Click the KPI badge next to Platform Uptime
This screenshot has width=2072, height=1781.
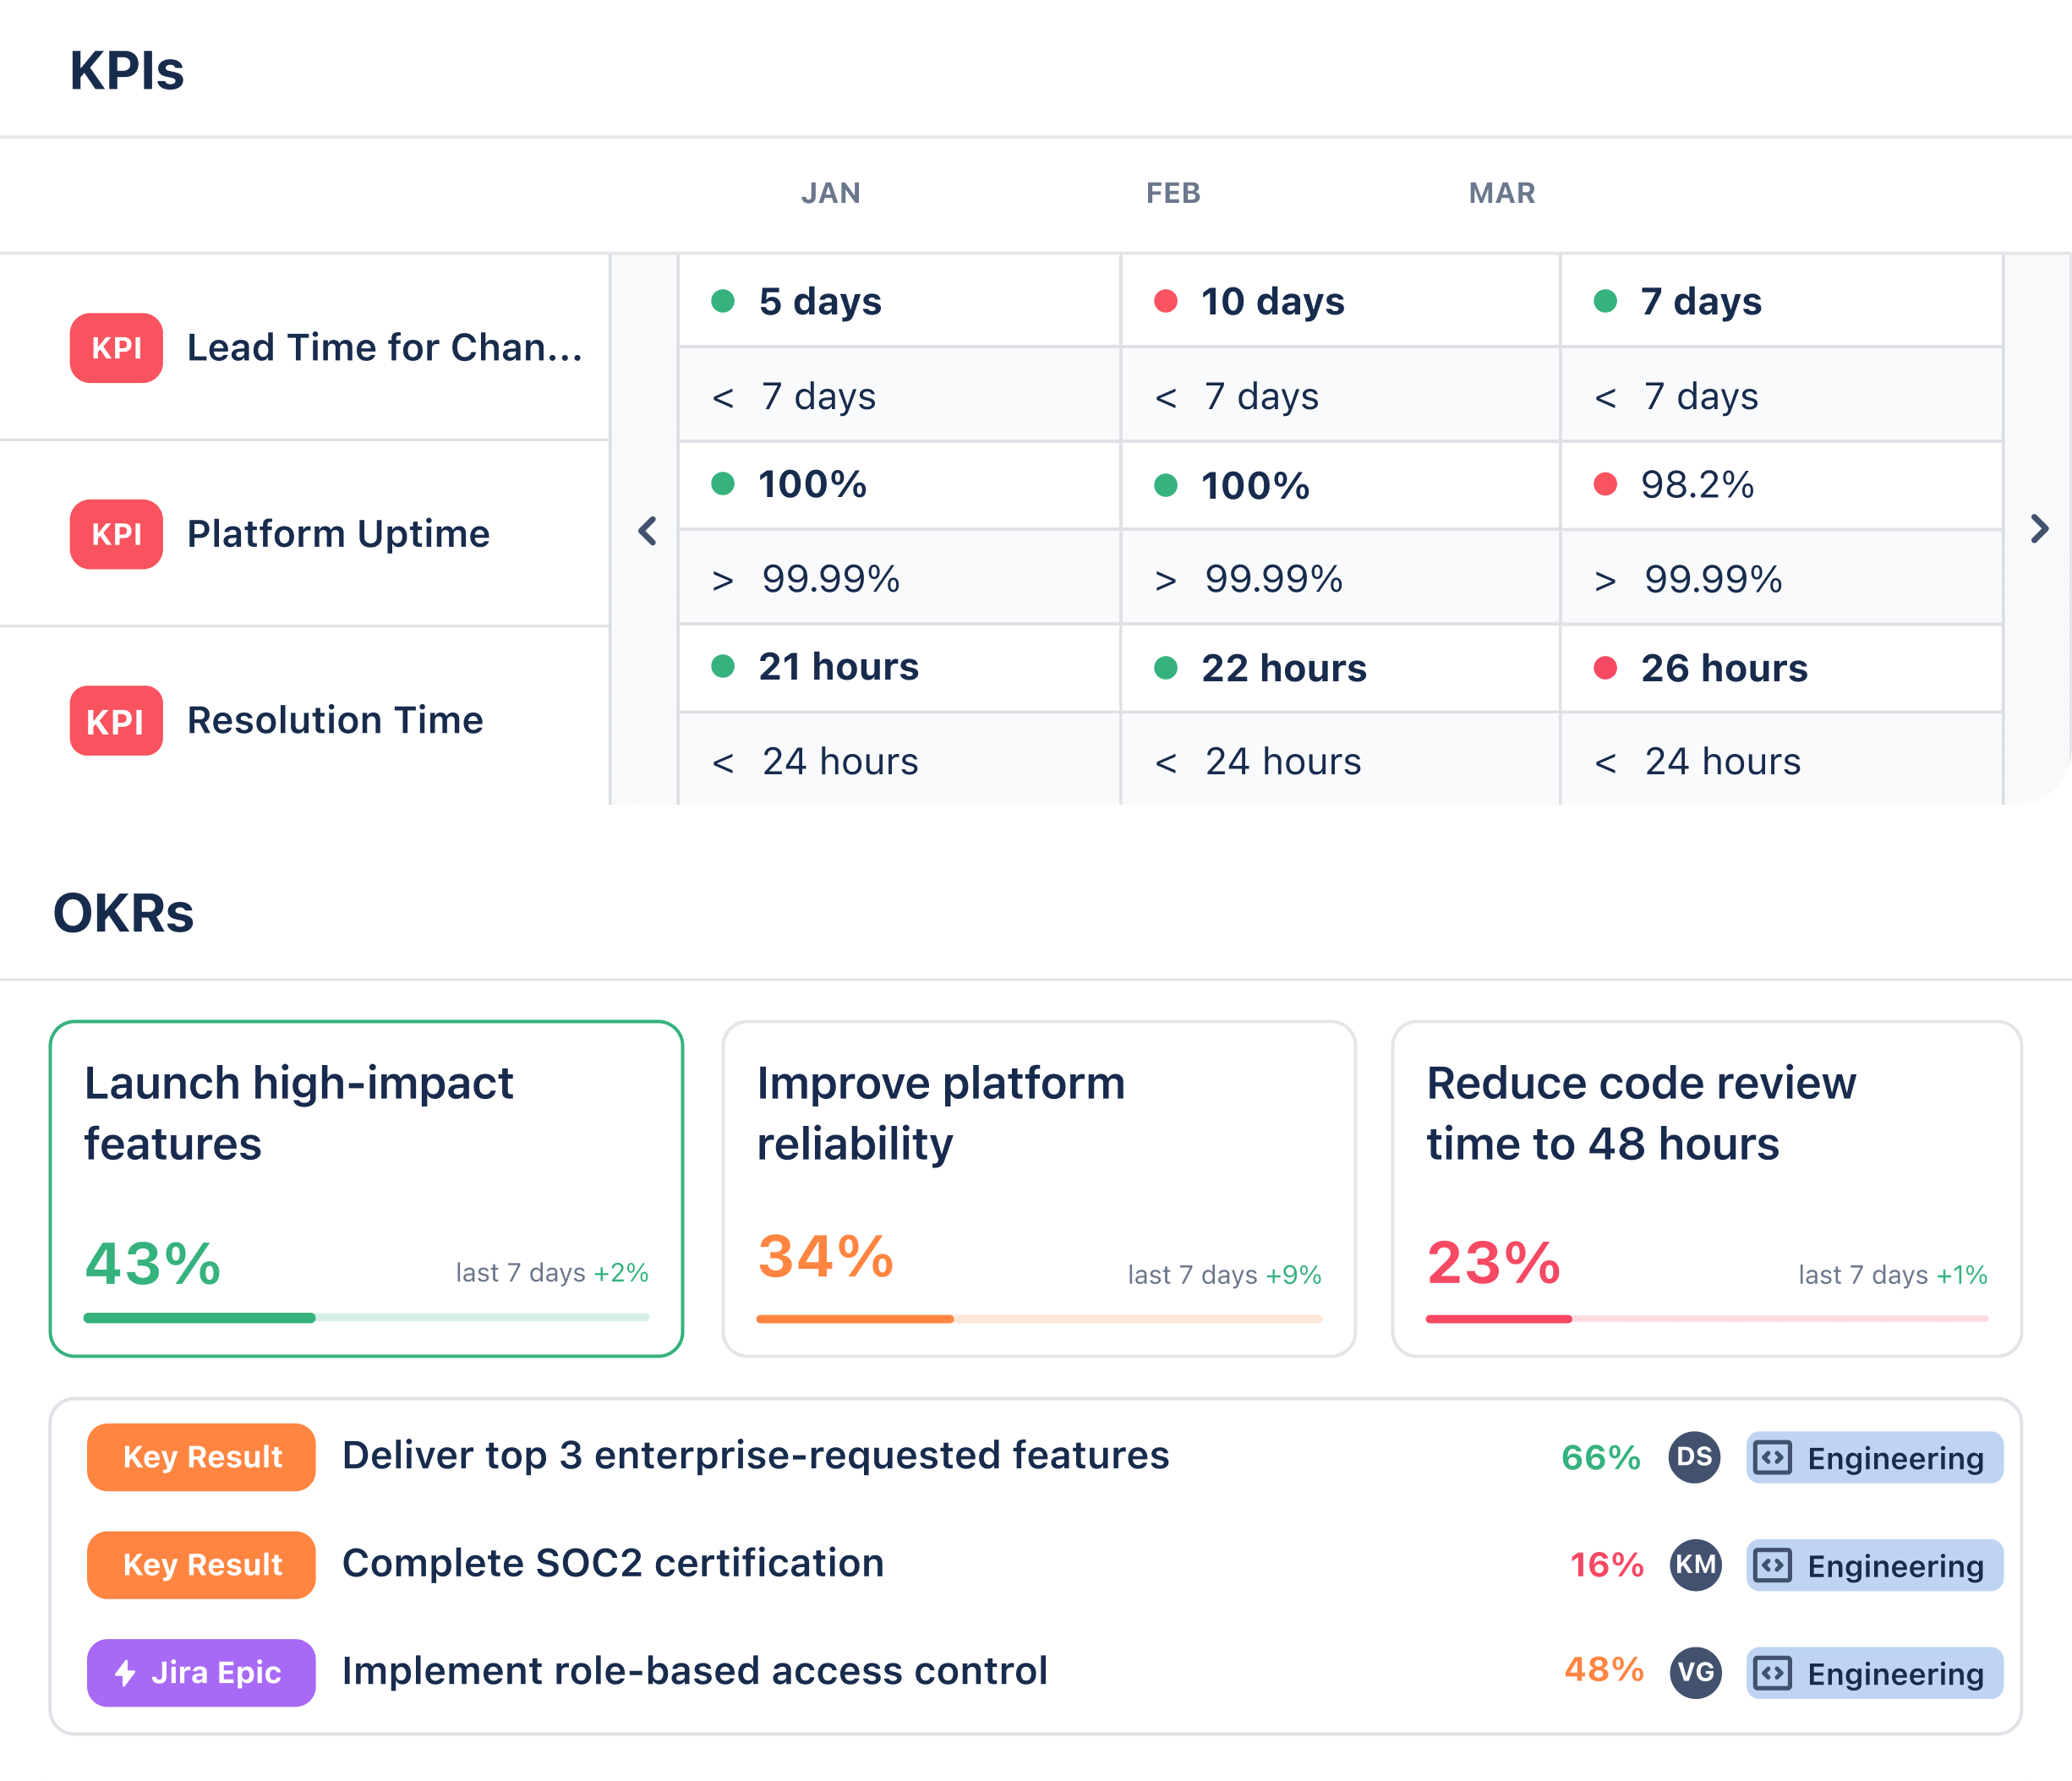116,534
